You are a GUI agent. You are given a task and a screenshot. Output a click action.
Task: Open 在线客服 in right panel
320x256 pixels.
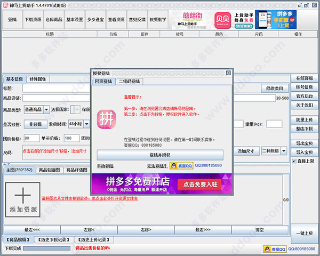click(x=305, y=78)
